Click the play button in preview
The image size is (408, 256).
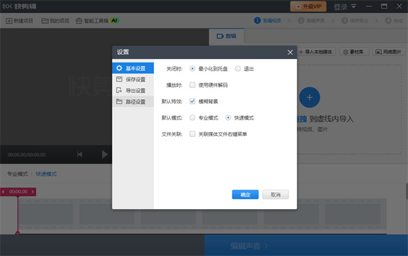point(104,154)
